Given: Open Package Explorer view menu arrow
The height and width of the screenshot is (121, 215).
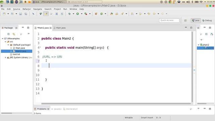Looking at the screenshot, I should click(x=29, y=34).
